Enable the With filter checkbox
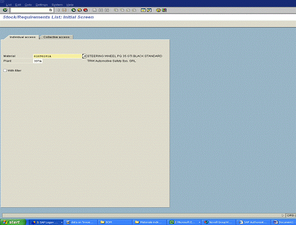Viewport: 296px width, 225px height. coord(5,70)
